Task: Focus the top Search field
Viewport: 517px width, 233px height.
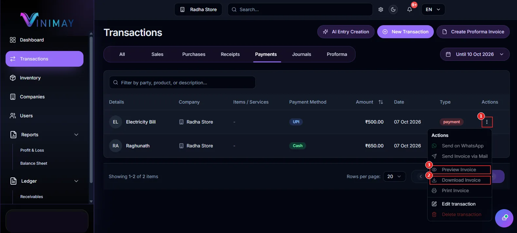Action: tap(300, 9)
